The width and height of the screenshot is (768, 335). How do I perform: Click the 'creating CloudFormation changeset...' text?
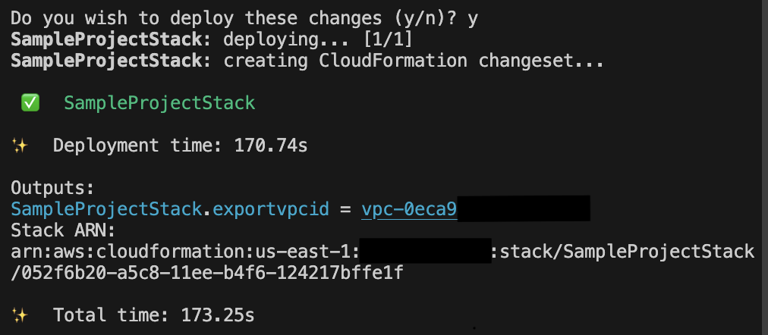(x=414, y=61)
